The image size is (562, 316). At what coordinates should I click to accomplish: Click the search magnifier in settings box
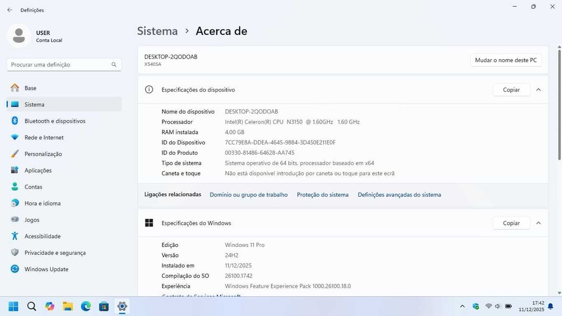pyautogui.click(x=114, y=65)
